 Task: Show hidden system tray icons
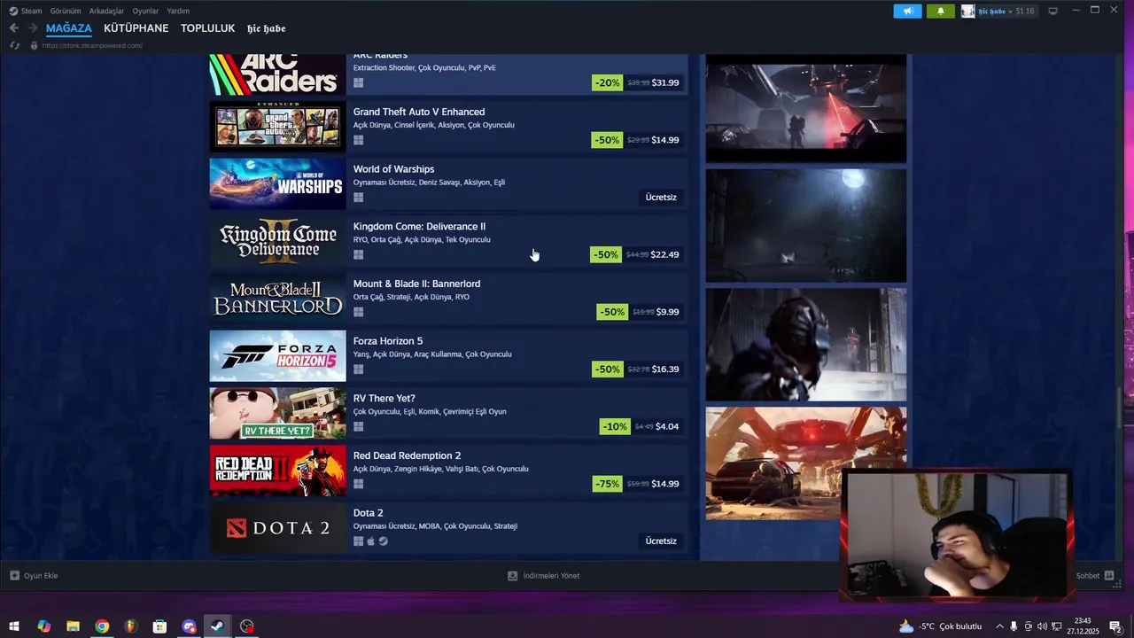(x=1000, y=626)
